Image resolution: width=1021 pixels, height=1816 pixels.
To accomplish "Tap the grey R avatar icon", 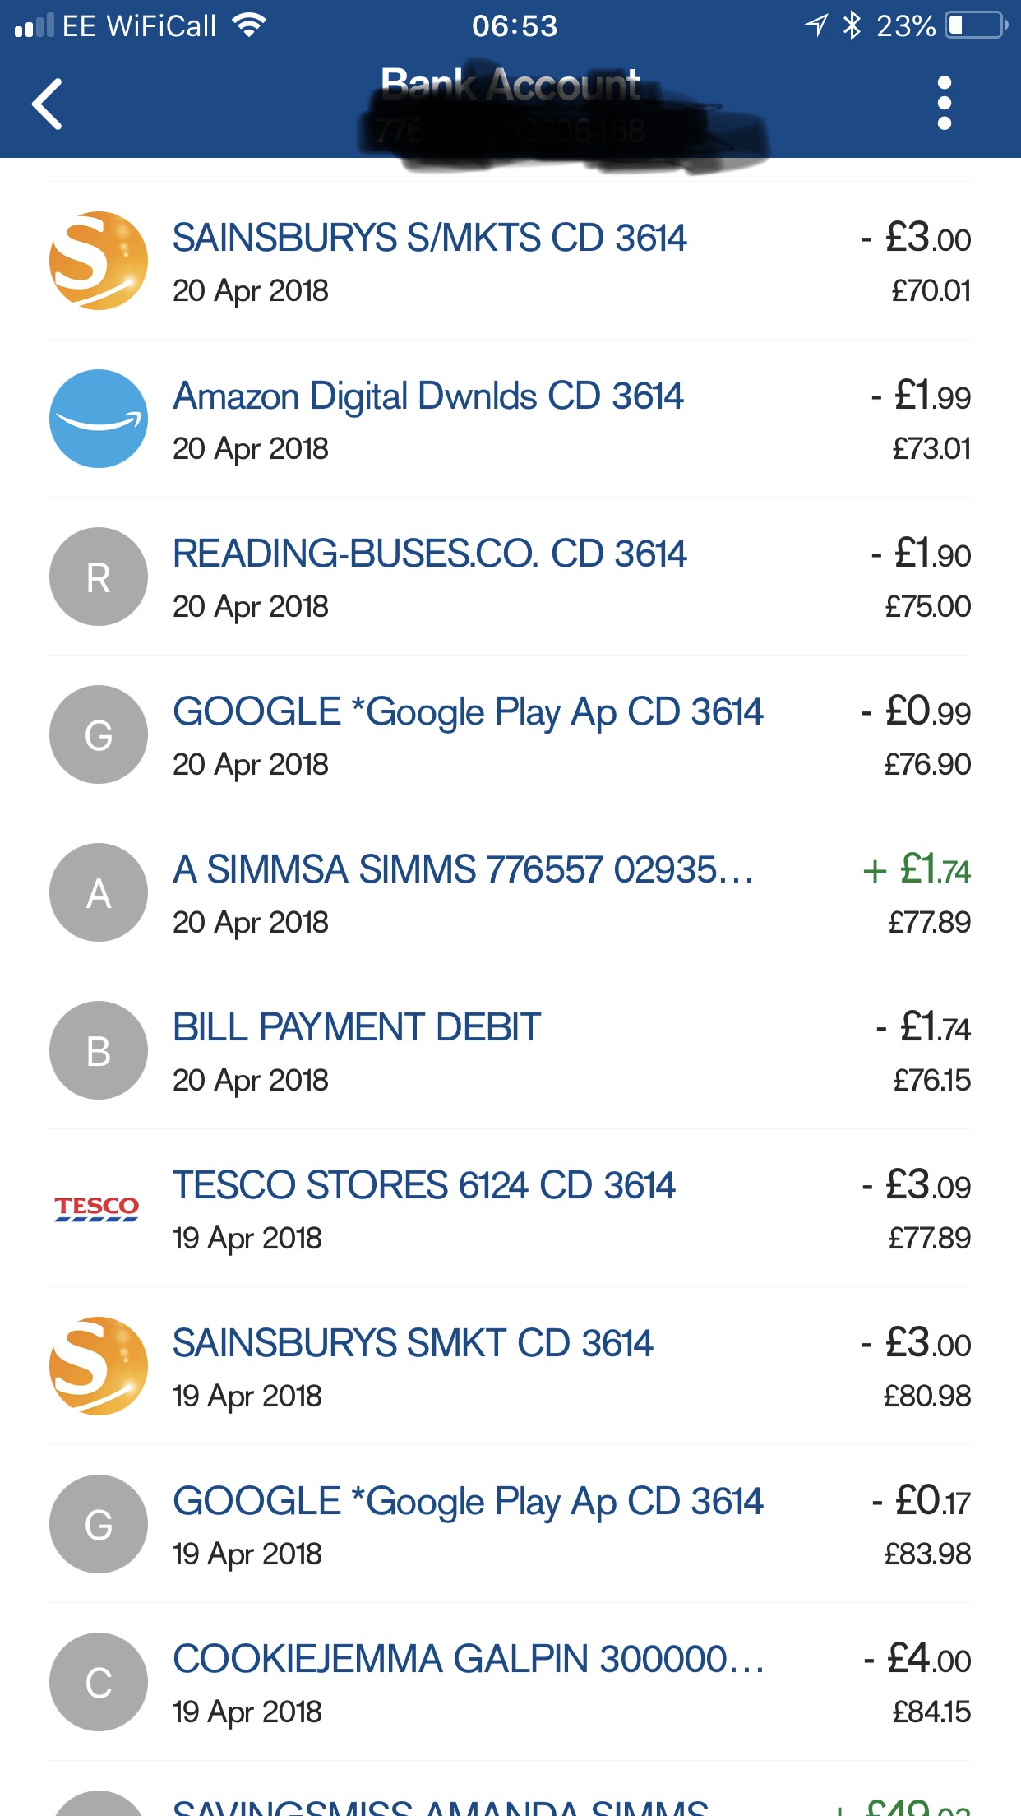I will click(x=99, y=577).
